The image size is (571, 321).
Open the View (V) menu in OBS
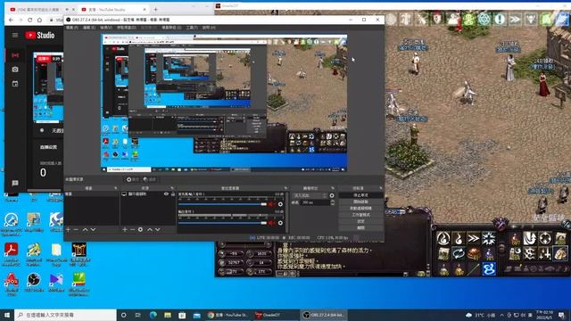coord(106,28)
